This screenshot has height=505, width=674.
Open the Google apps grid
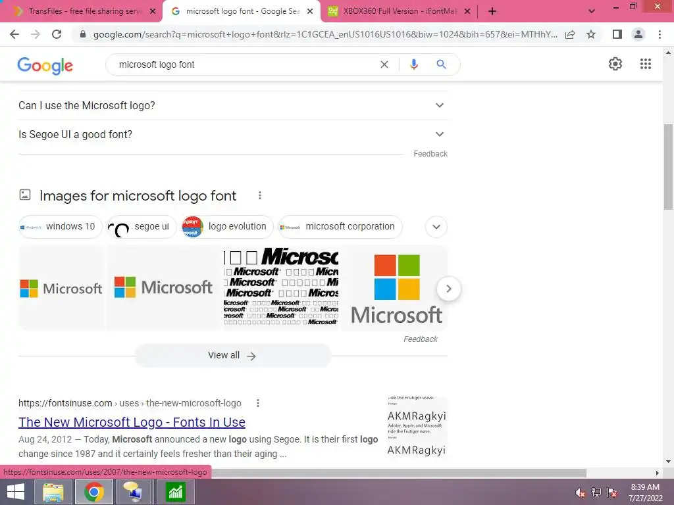pos(646,64)
